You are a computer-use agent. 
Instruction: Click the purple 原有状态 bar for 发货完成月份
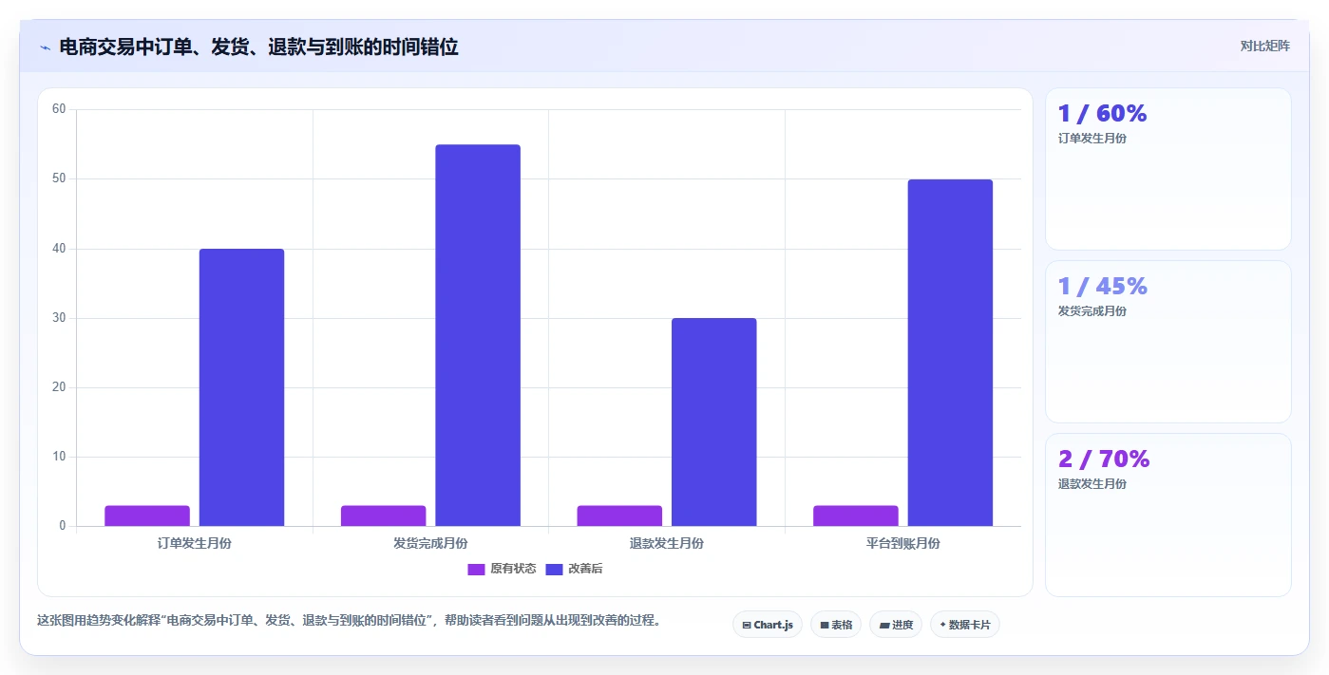[x=384, y=516]
